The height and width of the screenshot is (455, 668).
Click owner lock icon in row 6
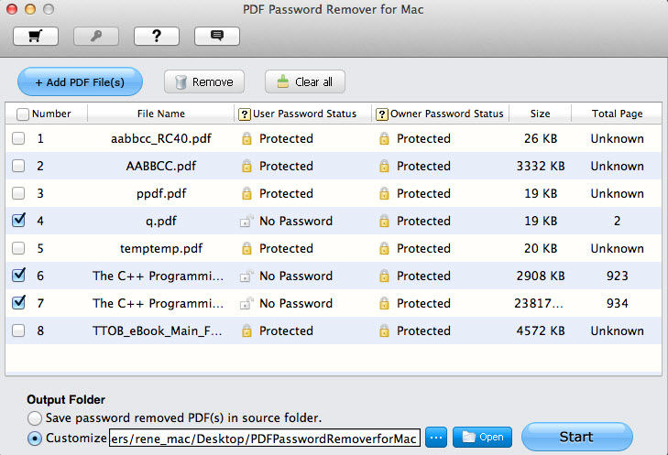click(384, 276)
